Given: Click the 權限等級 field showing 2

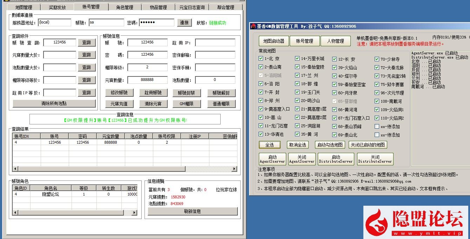Looking at the screenshot, I should point(147,67).
